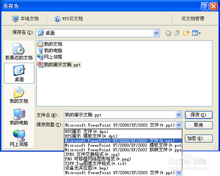220x176 pixels.
Task: Click the Back navigation arrow icon
Action: tap(169, 33)
